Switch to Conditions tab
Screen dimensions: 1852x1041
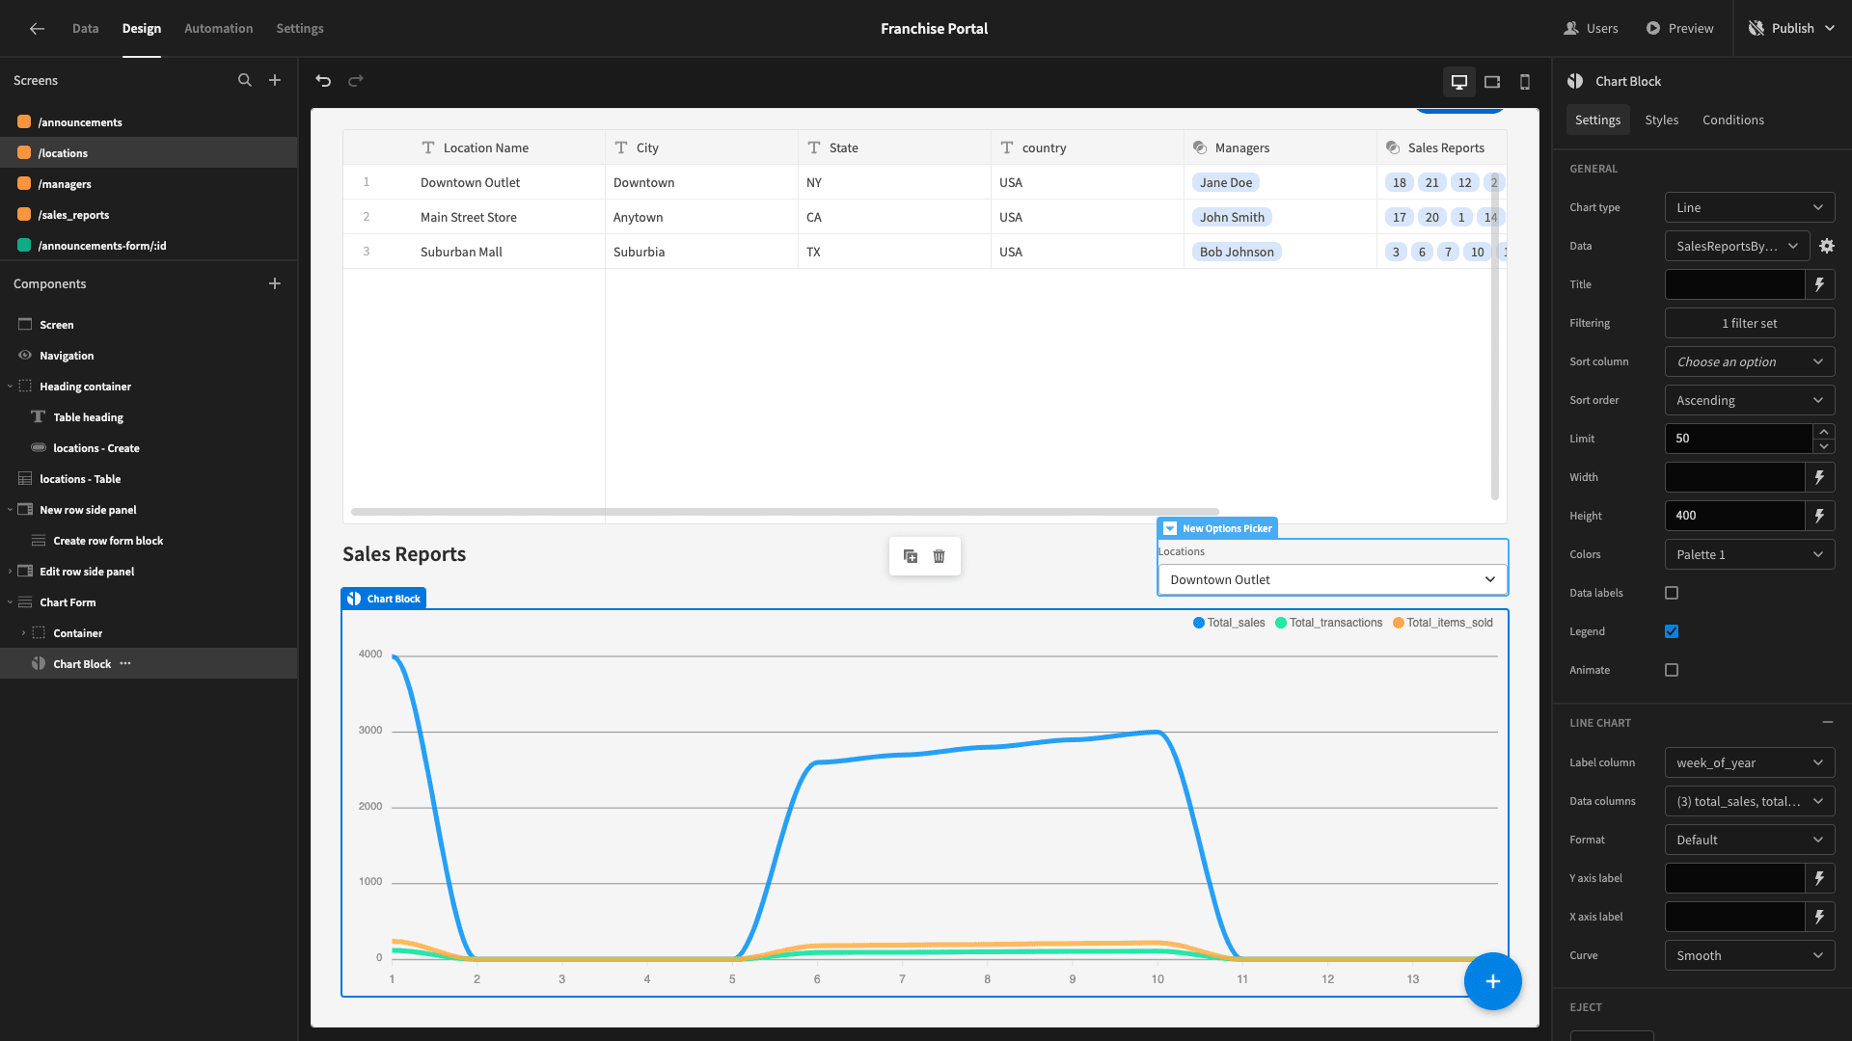[x=1732, y=120]
